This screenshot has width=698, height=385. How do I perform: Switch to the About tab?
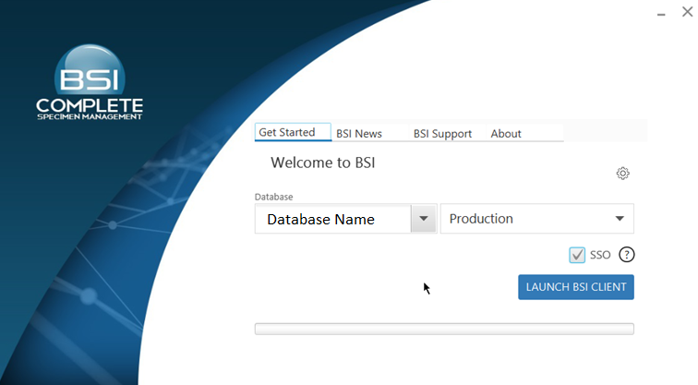coord(506,134)
